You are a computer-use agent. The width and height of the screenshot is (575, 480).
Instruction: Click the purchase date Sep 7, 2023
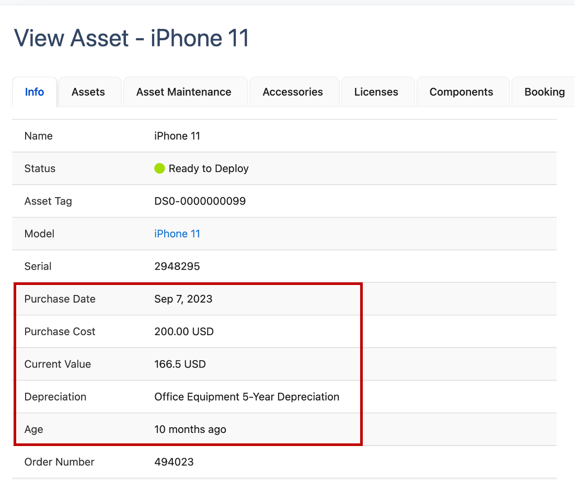click(x=183, y=299)
